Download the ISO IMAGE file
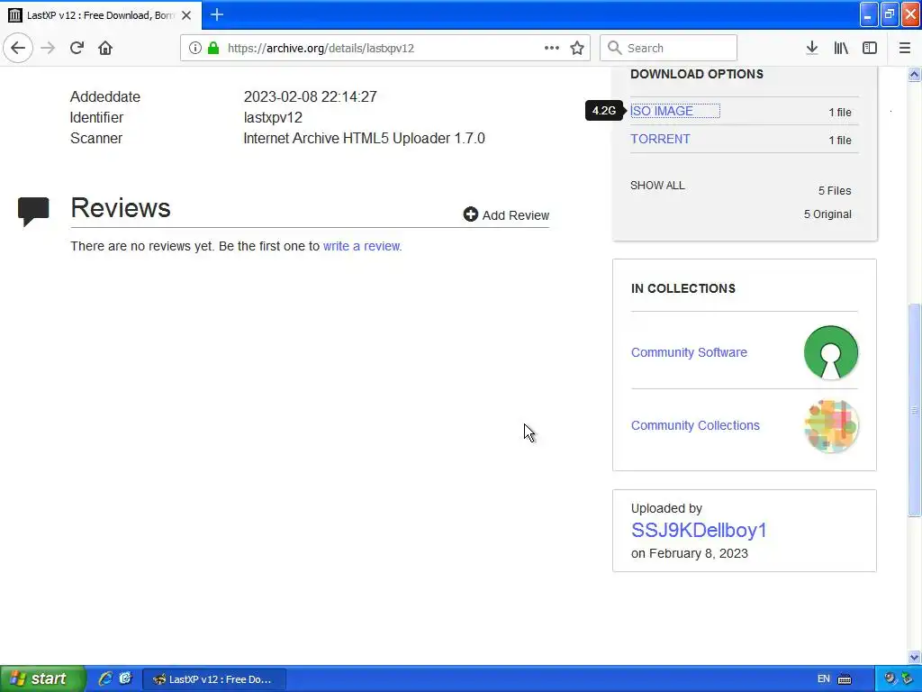This screenshot has width=922, height=692. point(662,111)
